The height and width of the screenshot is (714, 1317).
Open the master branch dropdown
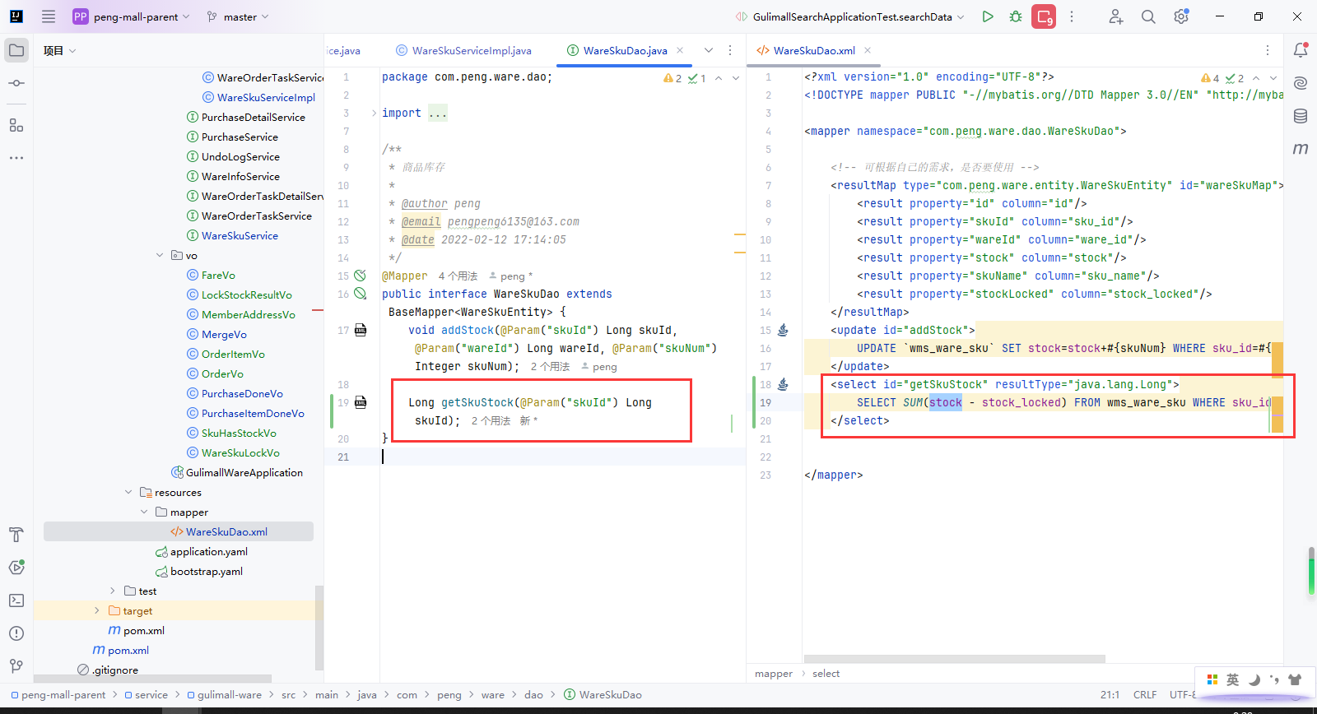[239, 16]
